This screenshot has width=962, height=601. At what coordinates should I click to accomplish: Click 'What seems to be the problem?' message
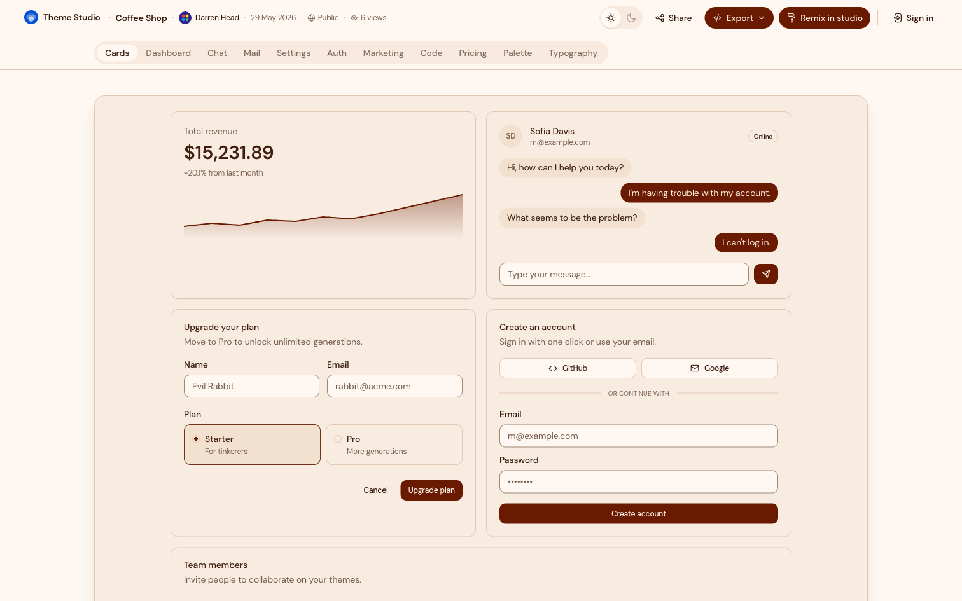coord(572,218)
